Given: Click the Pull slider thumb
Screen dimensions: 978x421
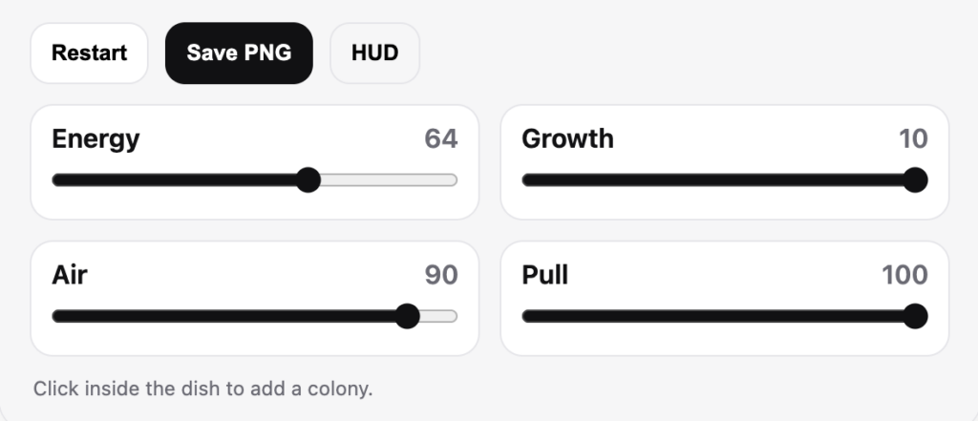Looking at the screenshot, I should pos(915,316).
